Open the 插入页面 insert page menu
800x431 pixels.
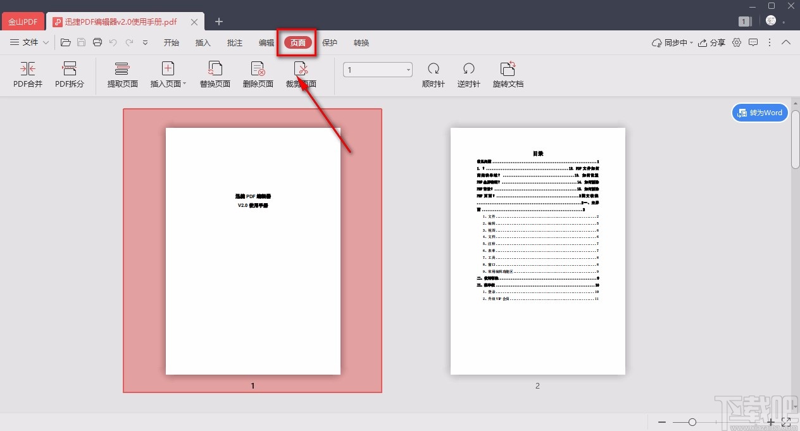pos(168,75)
